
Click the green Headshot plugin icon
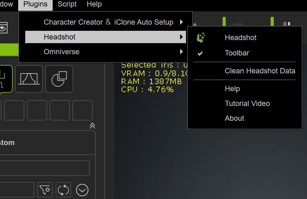[201, 37]
